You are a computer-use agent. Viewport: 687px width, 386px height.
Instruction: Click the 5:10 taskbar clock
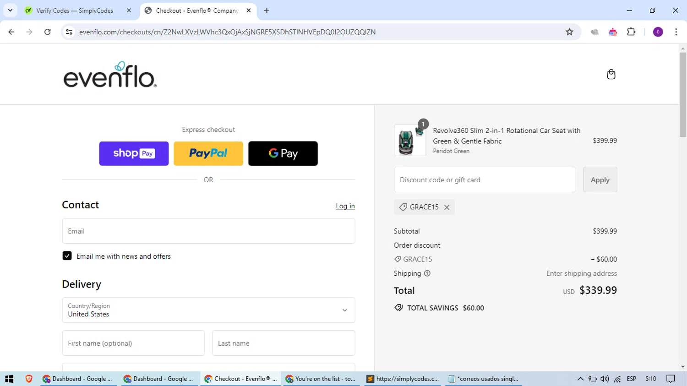(x=651, y=379)
